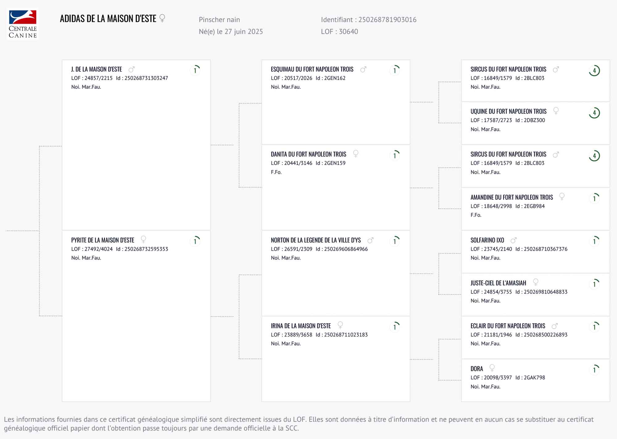
Task: Click the circular badge on Irina de la Maison d'Este
Action: [395, 326]
